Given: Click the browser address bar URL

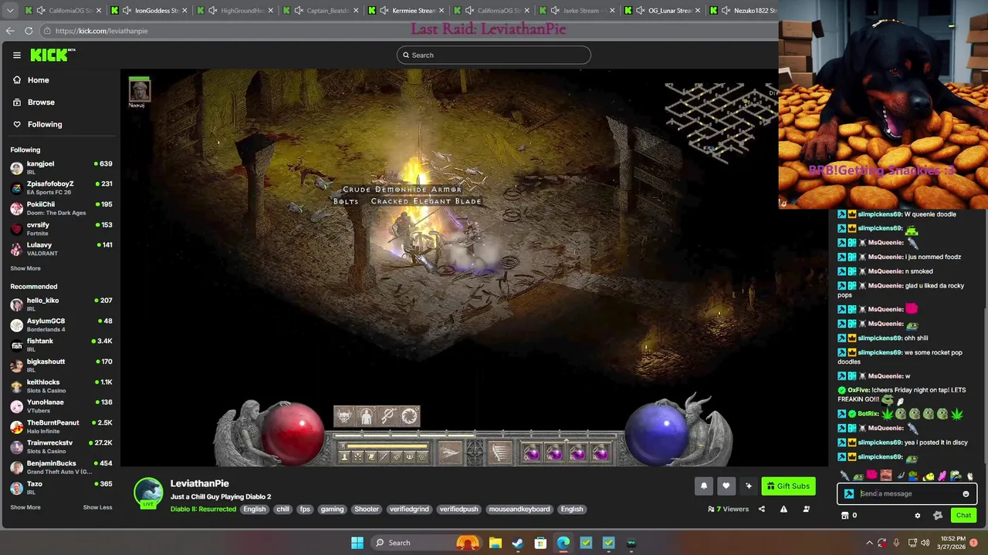Looking at the screenshot, I should [x=101, y=31].
